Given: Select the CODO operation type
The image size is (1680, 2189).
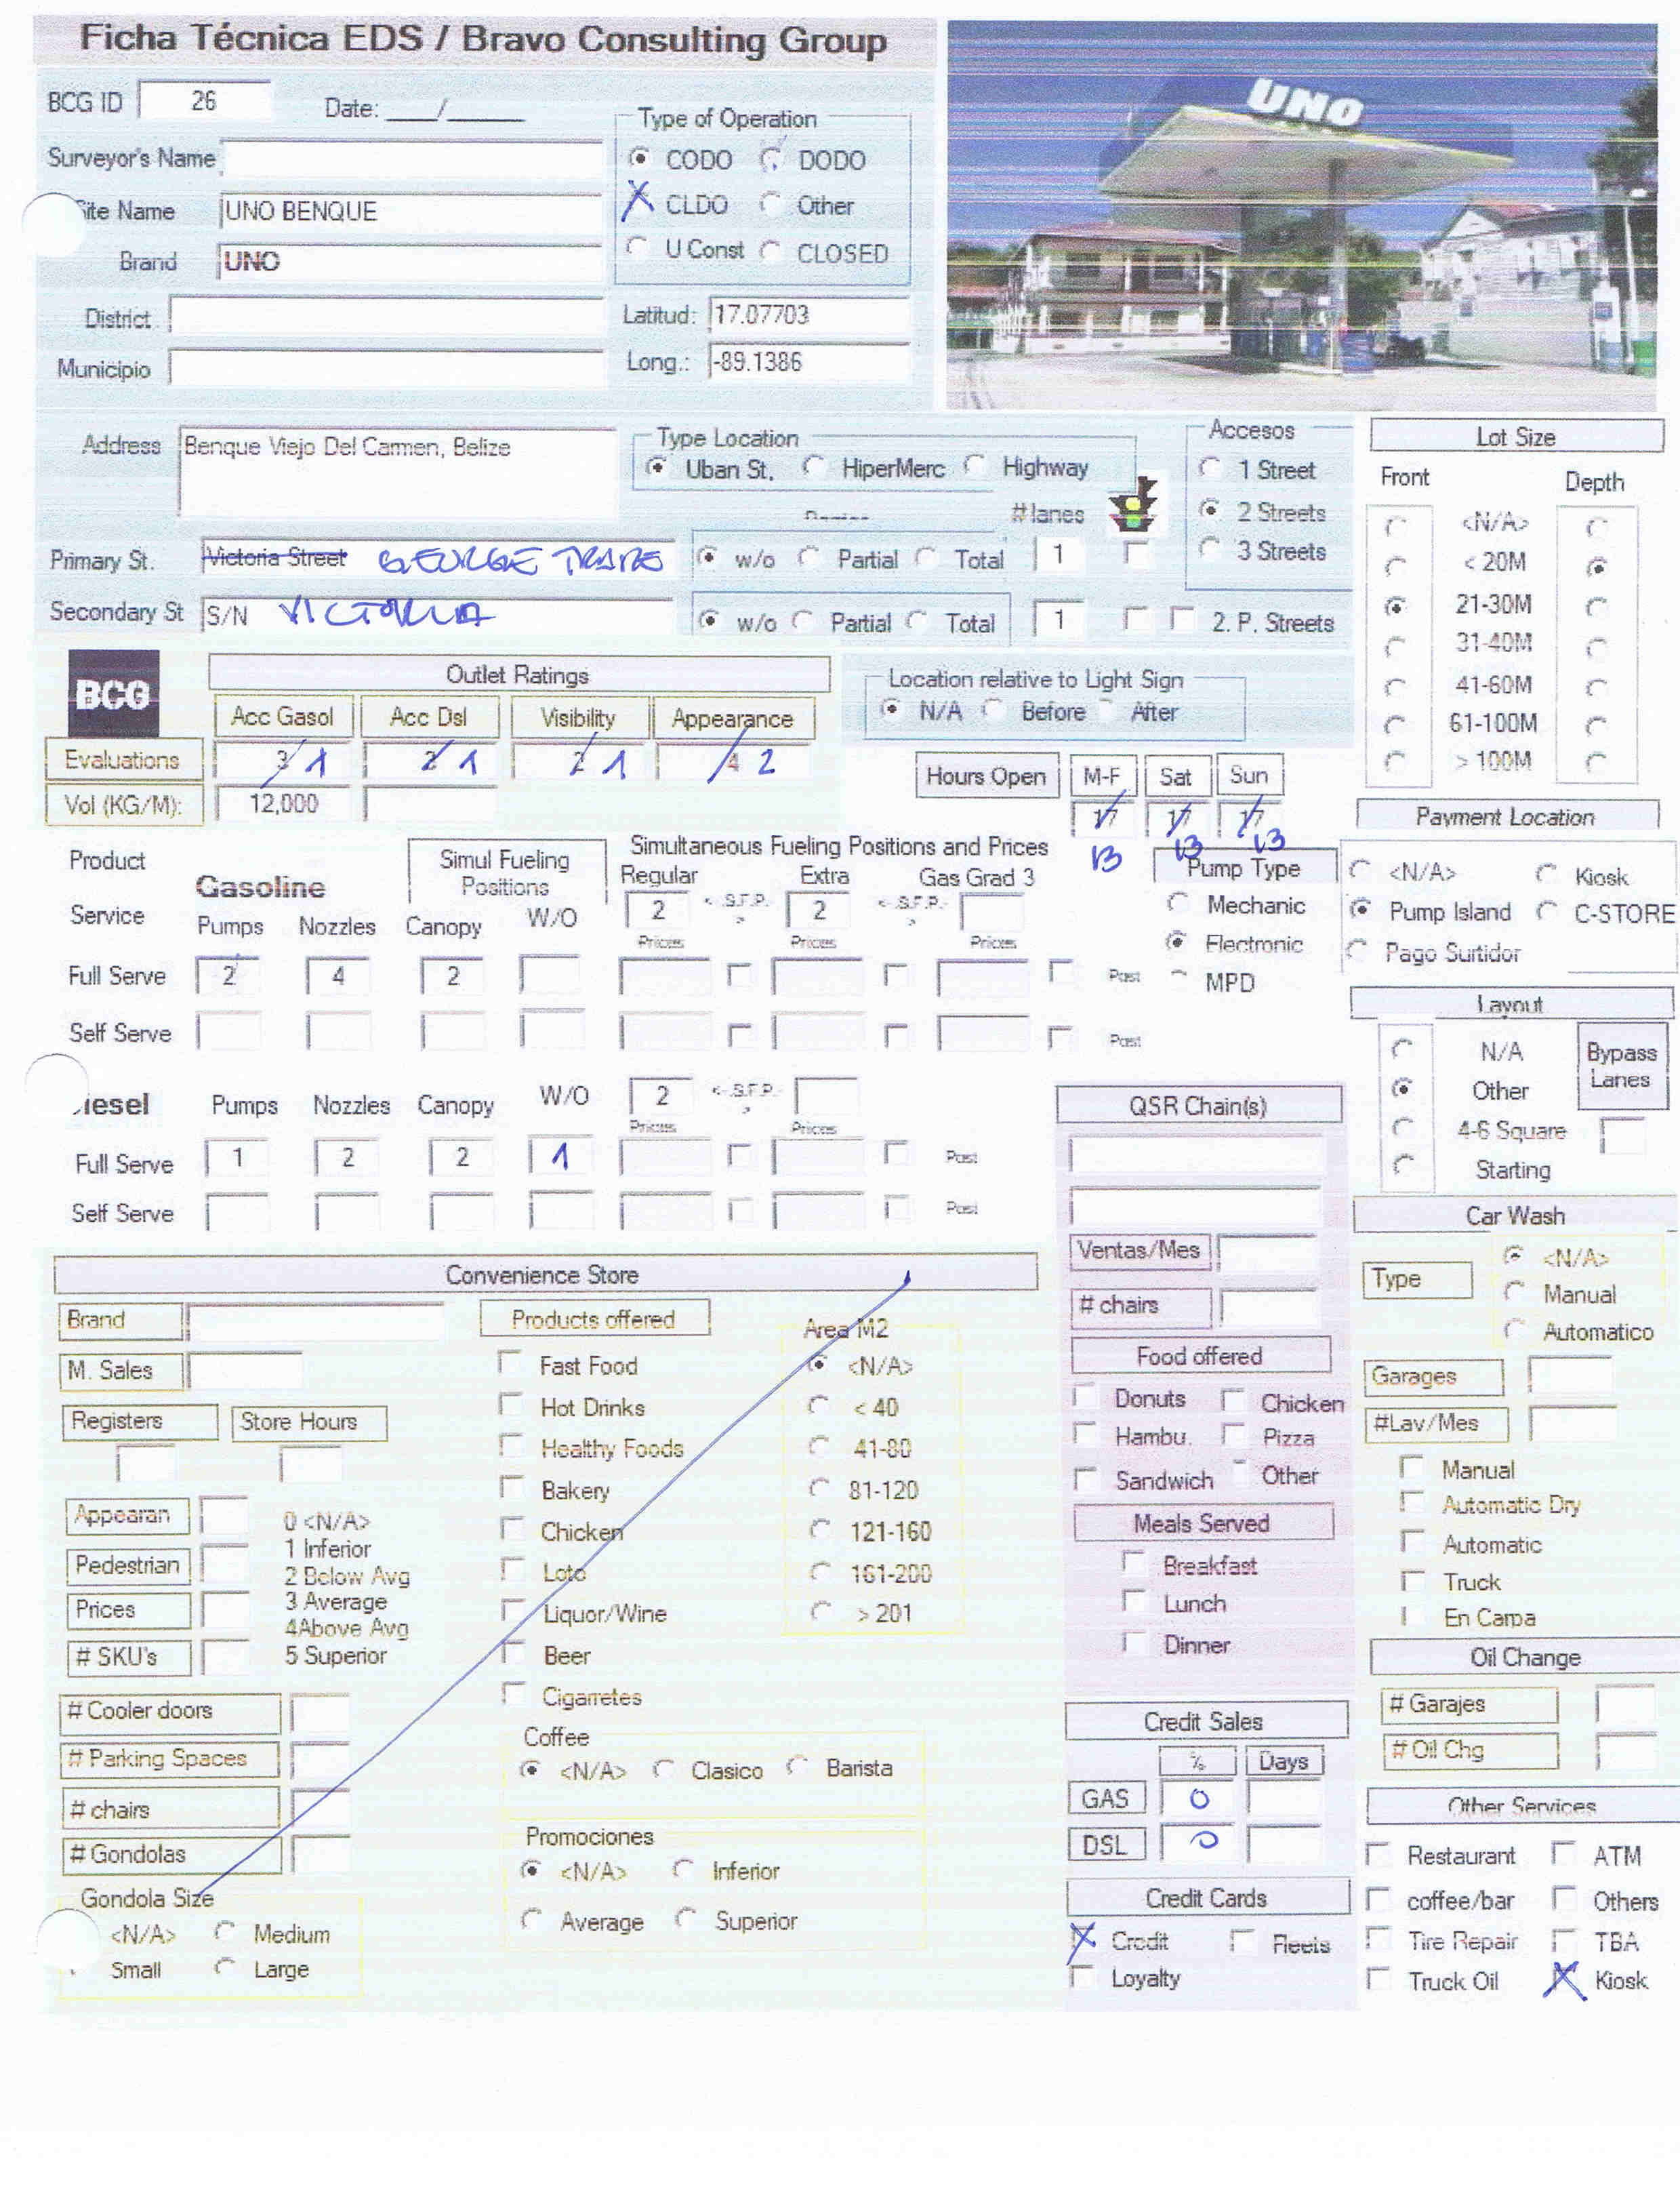Looking at the screenshot, I should click(639, 158).
